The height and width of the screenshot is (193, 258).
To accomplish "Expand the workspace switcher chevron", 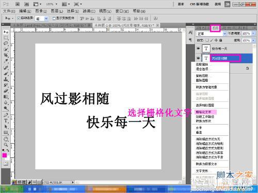I will (228, 4).
